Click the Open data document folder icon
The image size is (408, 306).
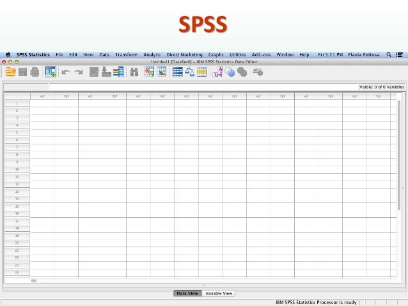coord(10,72)
